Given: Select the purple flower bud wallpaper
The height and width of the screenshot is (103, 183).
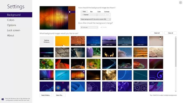Looking at the screenshot, I should 94,52.
